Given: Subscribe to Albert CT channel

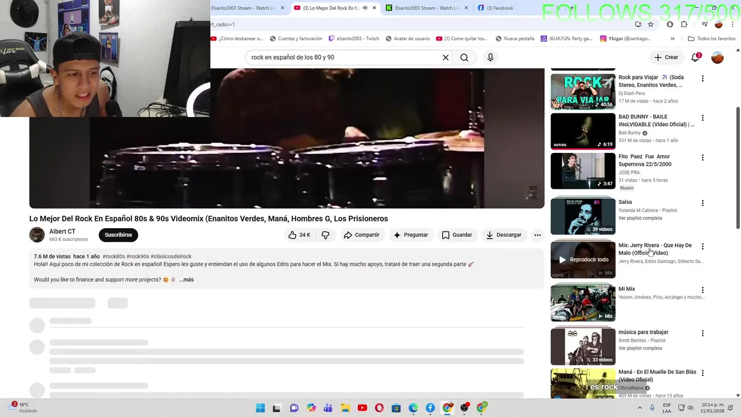Looking at the screenshot, I should click(118, 235).
